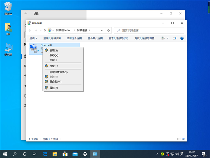
Task: Switch to large icons view in status bar
Action: click(183, 139)
